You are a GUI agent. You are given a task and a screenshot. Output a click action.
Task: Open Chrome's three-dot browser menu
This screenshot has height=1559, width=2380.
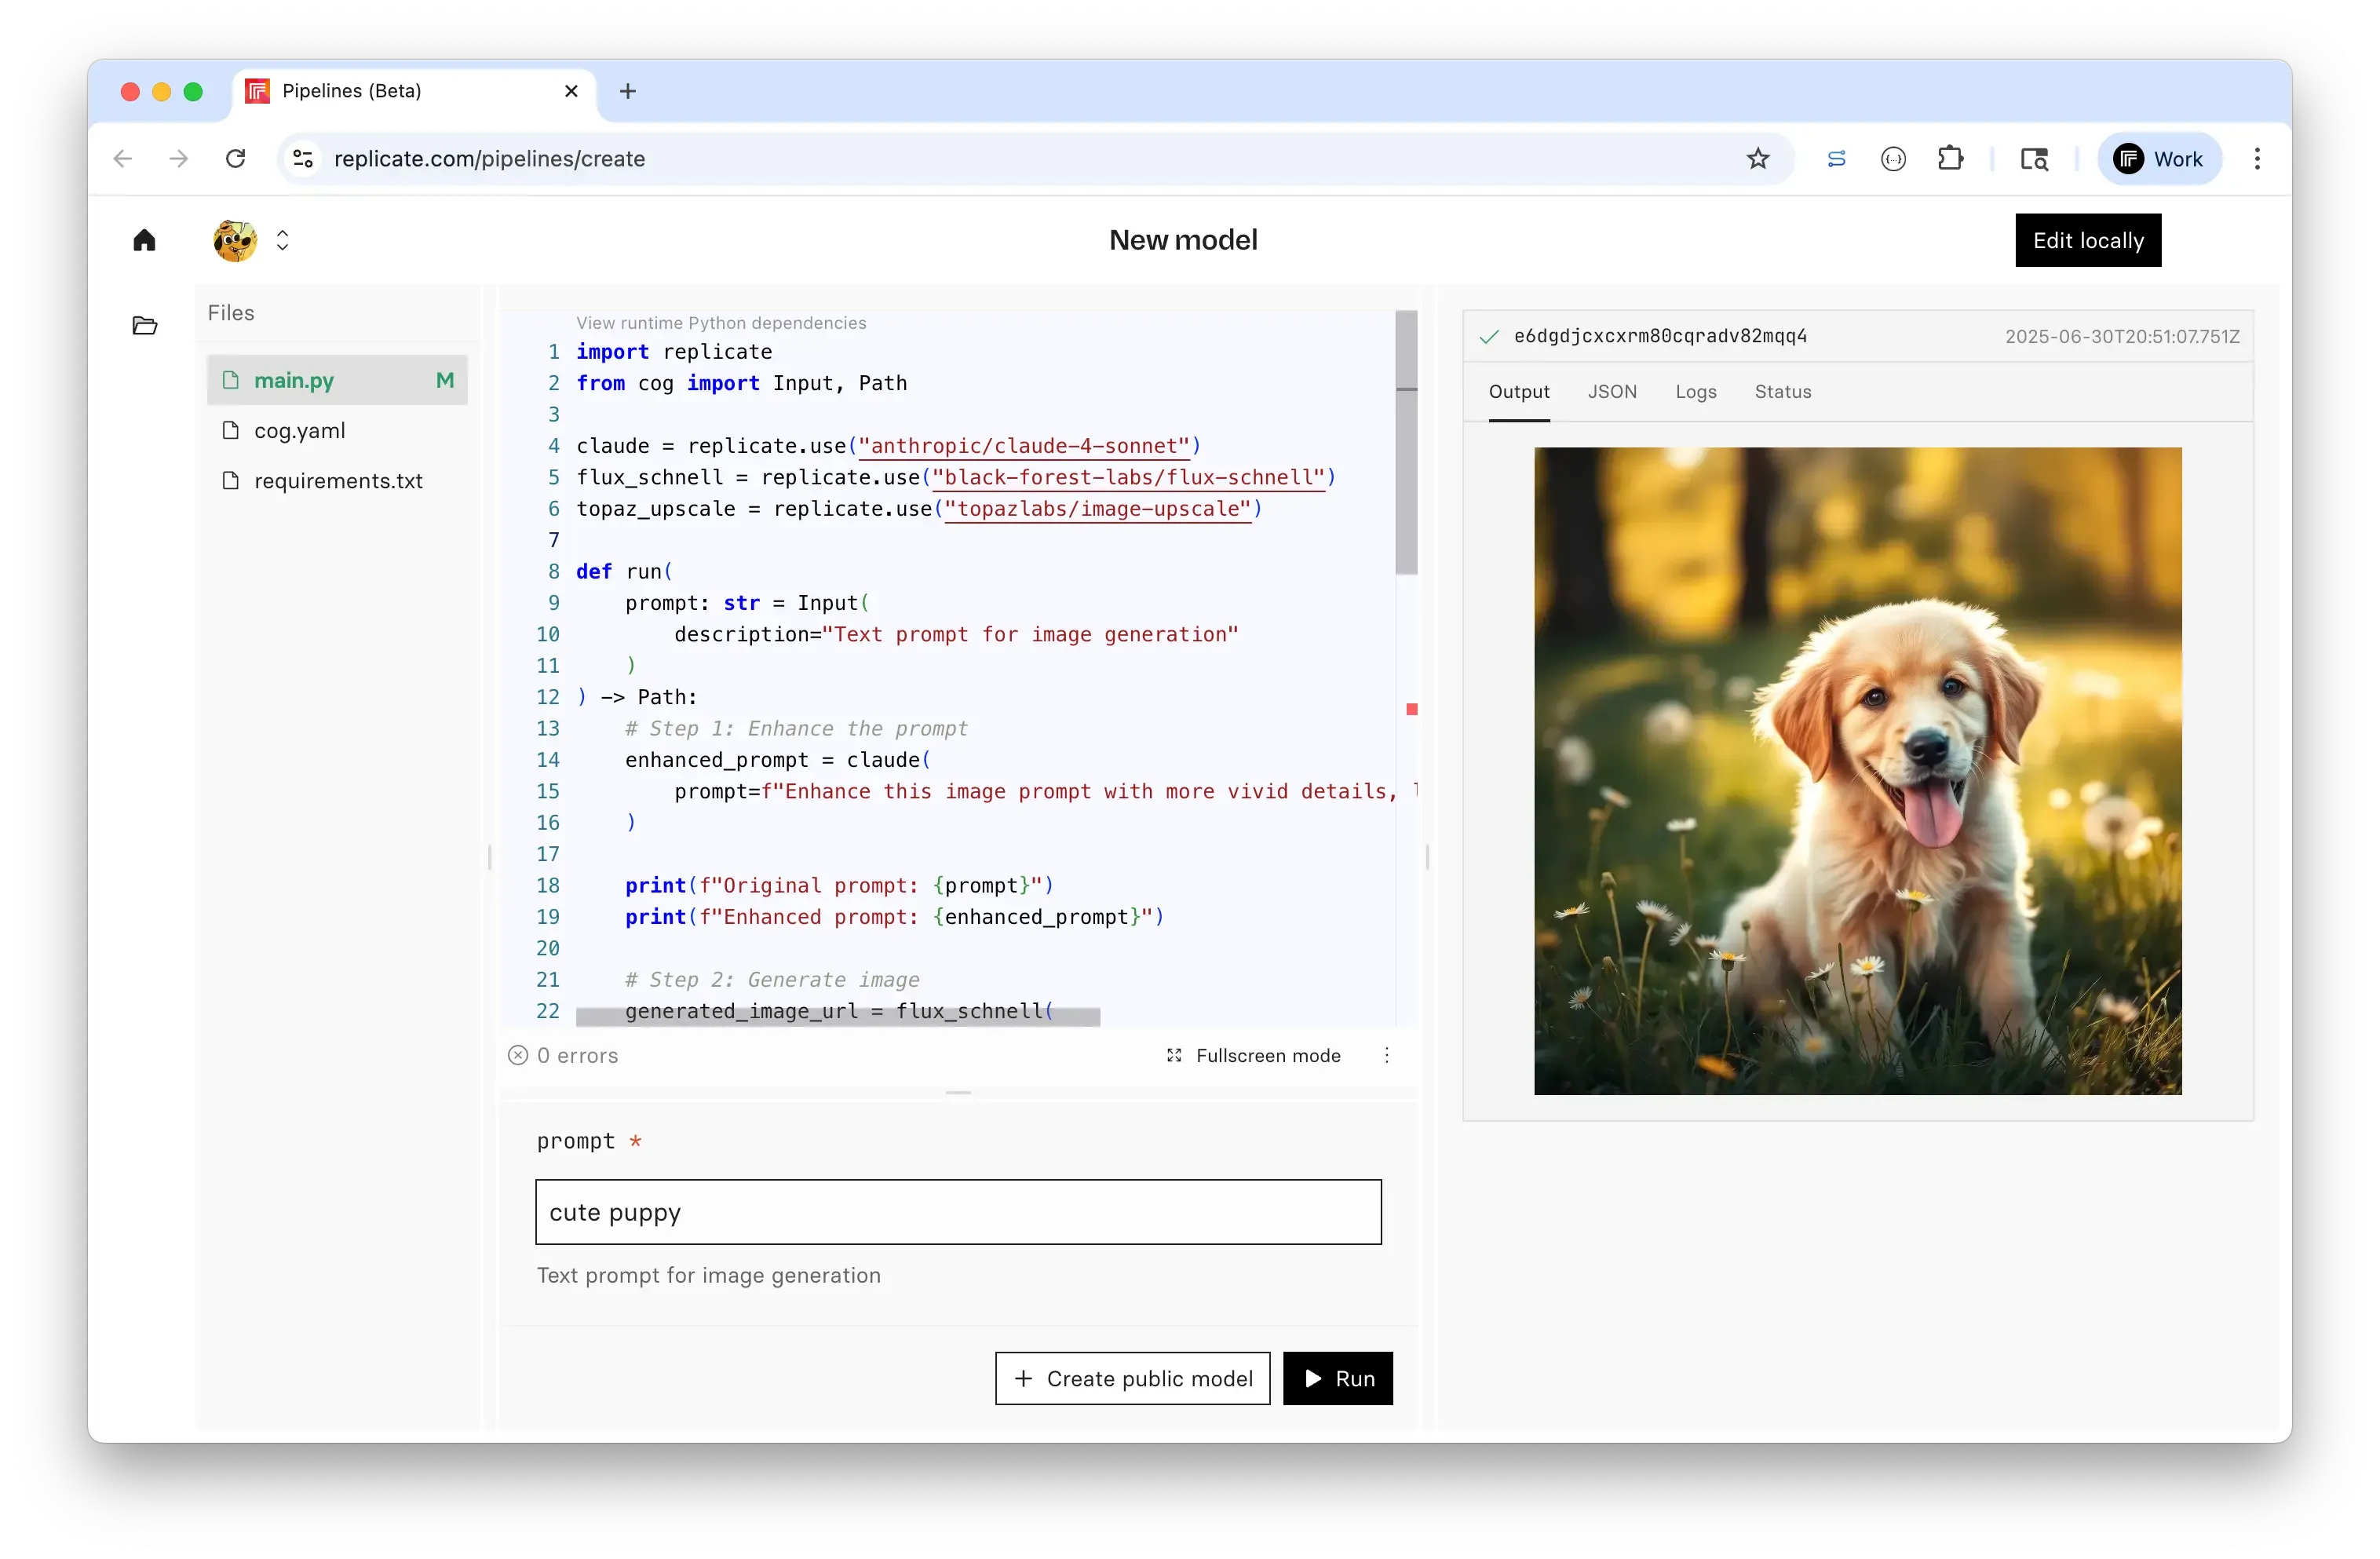click(2256, 158)
